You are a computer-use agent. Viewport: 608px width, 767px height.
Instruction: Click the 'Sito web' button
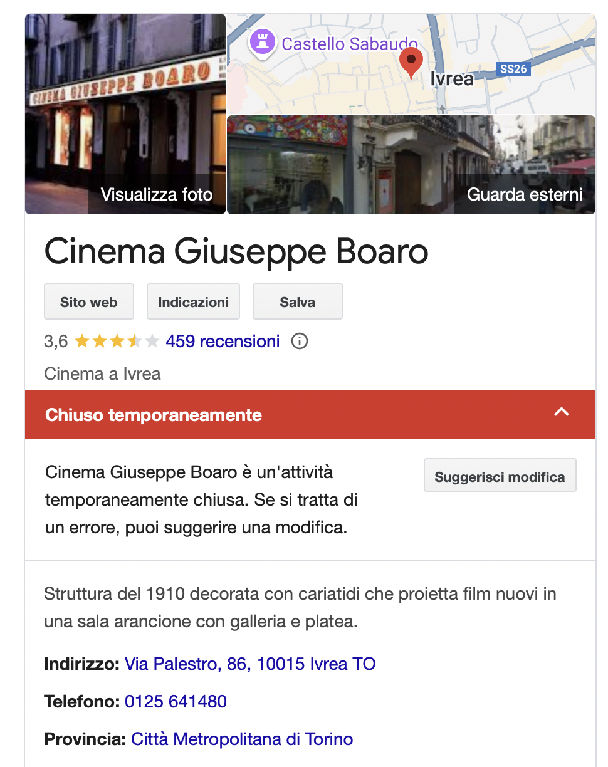[89, 302]
